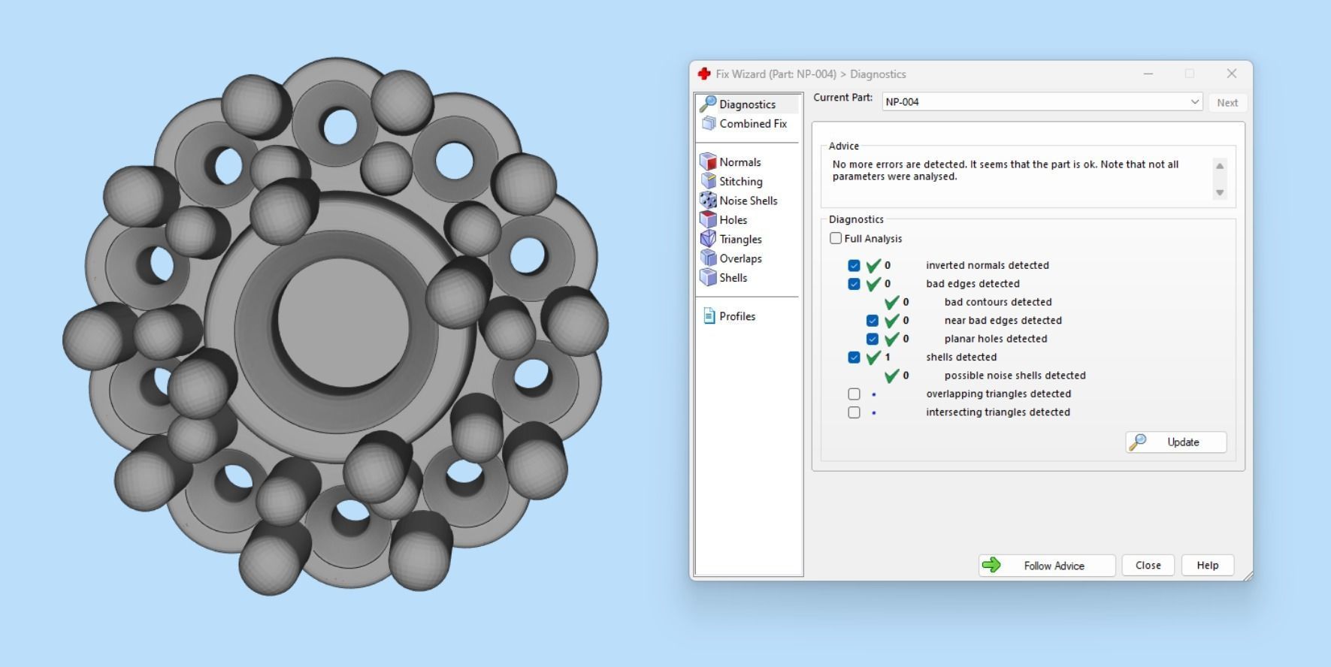Close the Fix Wizard window with X

pos(1231,74)
